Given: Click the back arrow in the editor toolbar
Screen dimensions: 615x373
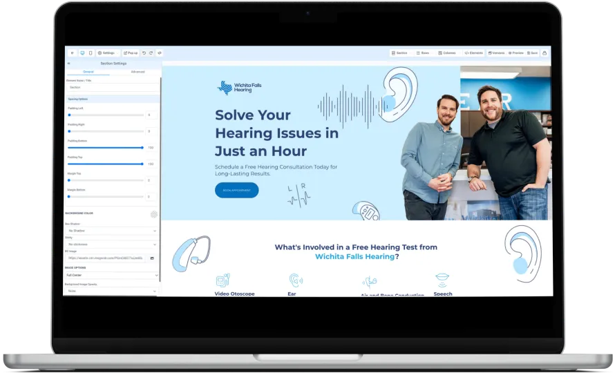Looking at the screenshot, I should [x=72, y=53].
